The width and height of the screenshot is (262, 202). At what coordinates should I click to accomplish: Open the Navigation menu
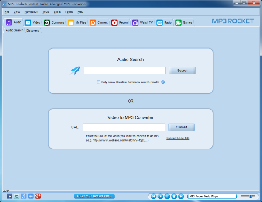(31, 12)
